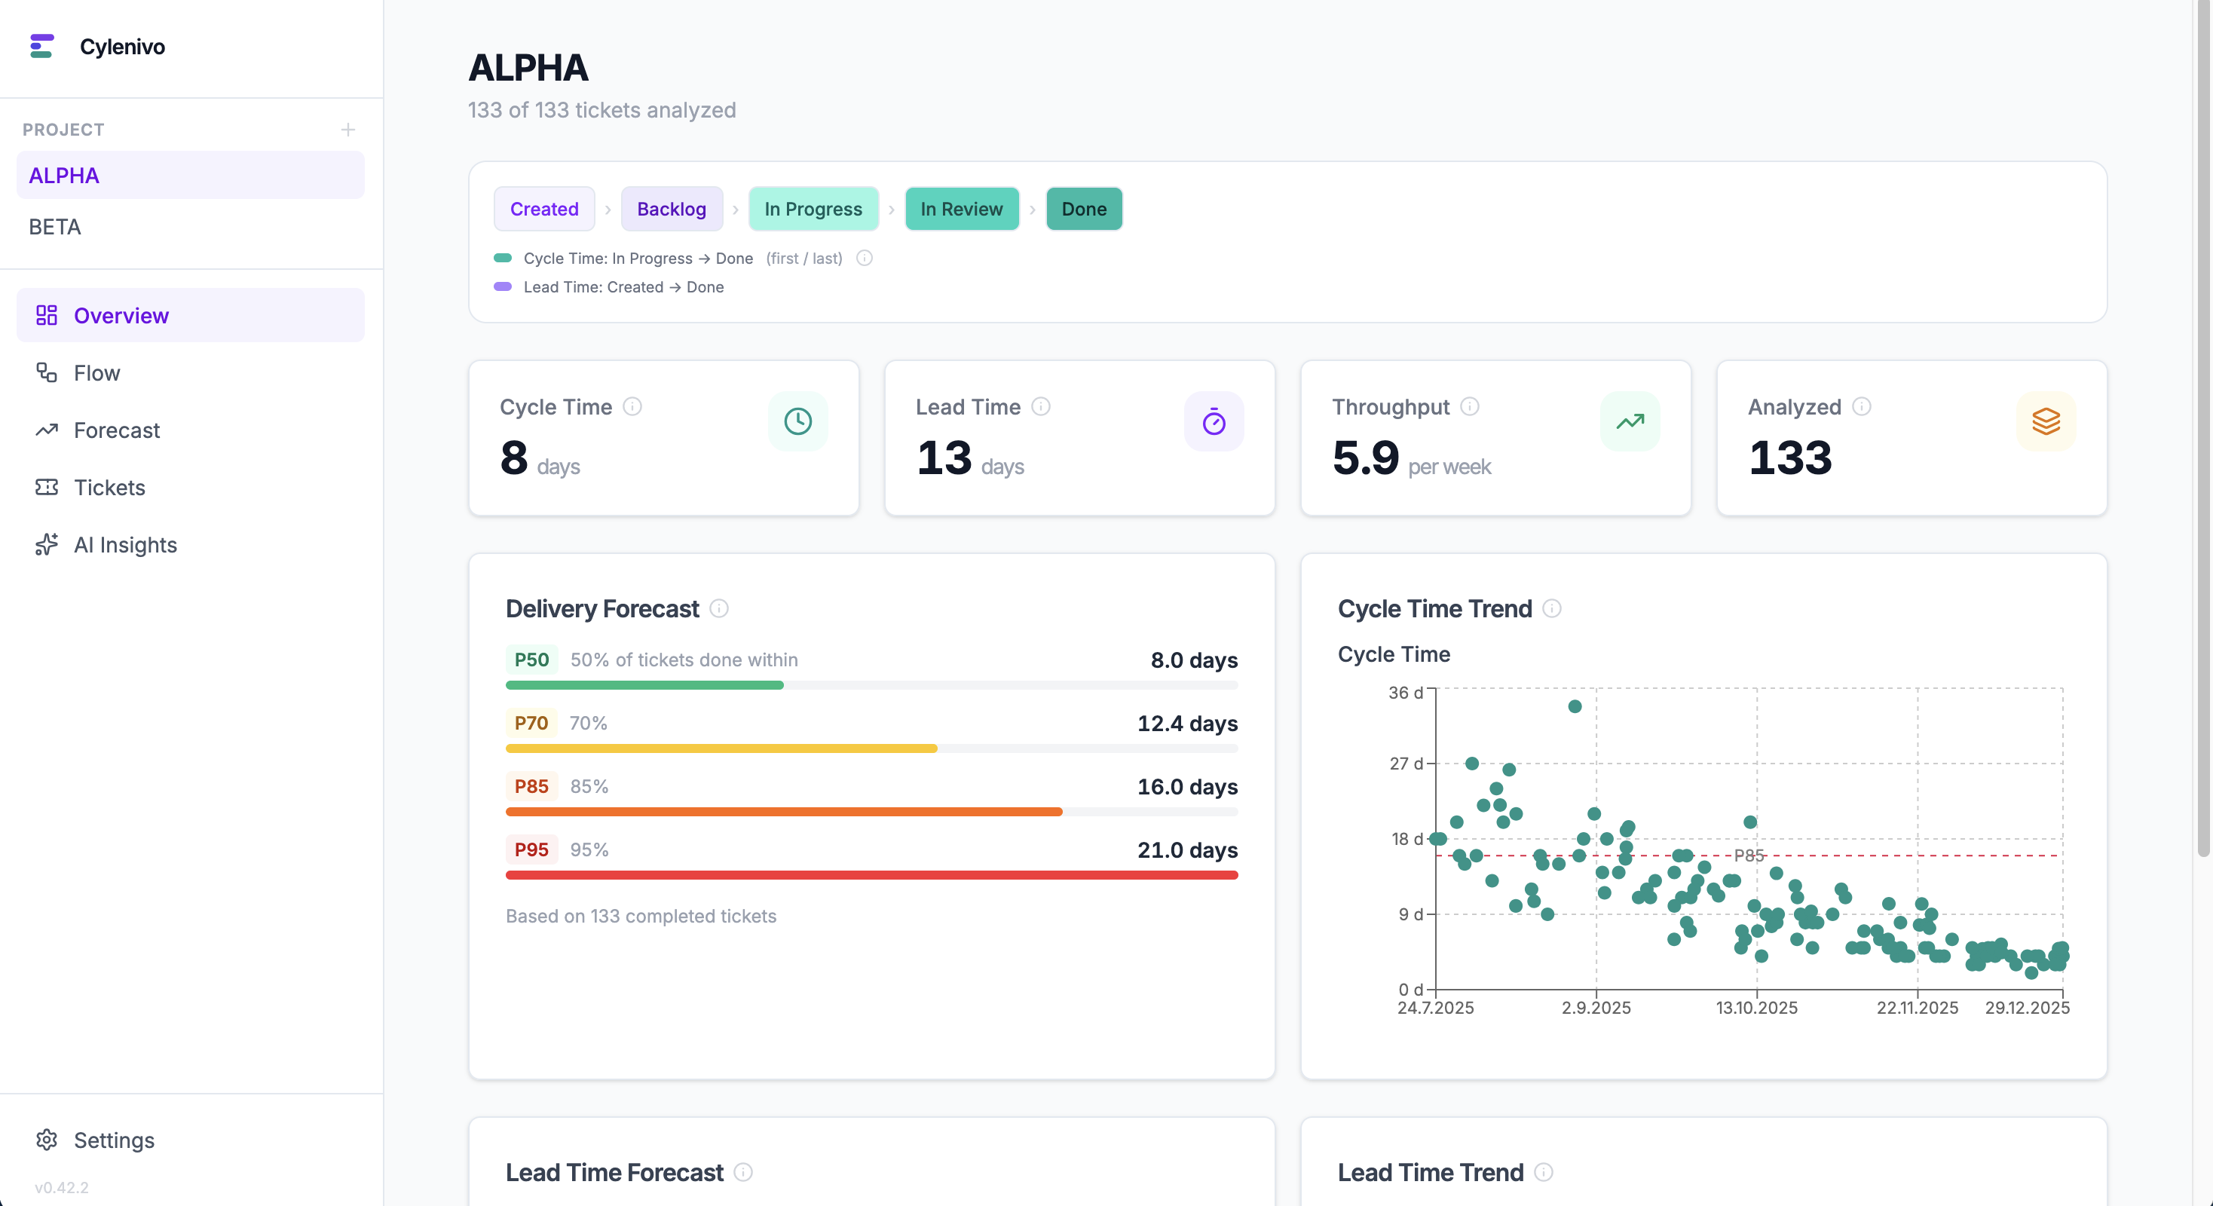Open the Cycle Time Trend info icon

tap(1553, 609)
